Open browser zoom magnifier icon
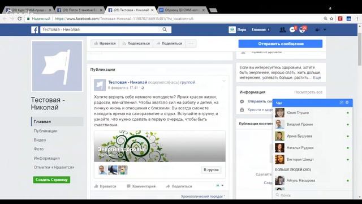362x204 pixels. click(325, 19)
